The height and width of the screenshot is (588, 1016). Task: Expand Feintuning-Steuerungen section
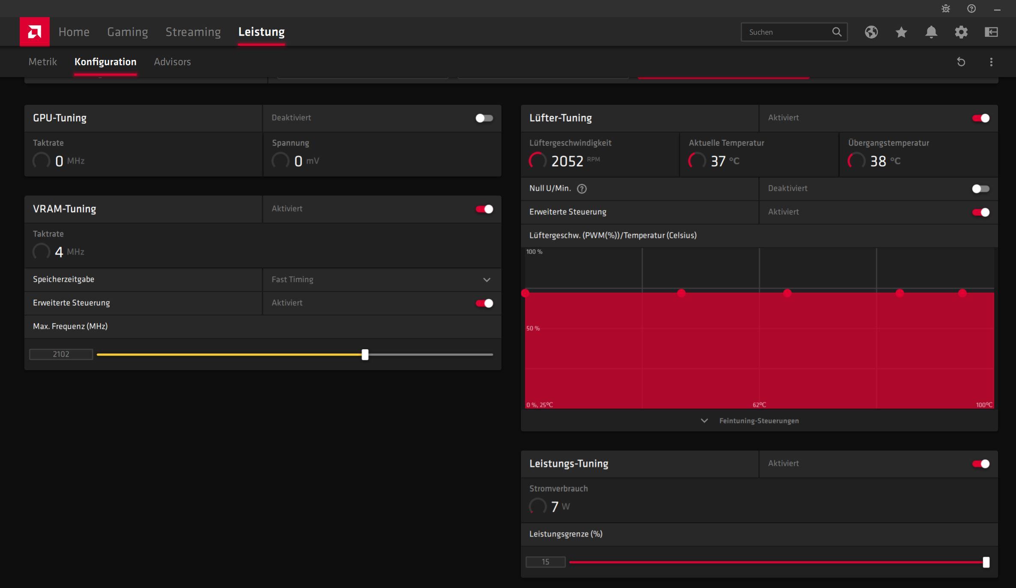758,421
